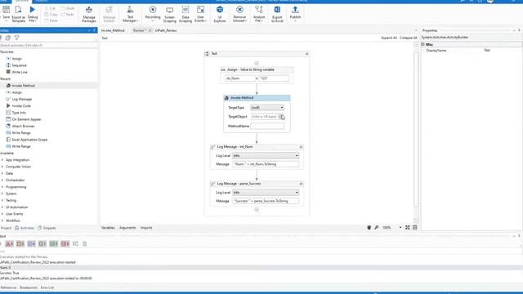This screenshot has height=294, width=523.
Task: Click Expand All in designer
Action: 389,38
